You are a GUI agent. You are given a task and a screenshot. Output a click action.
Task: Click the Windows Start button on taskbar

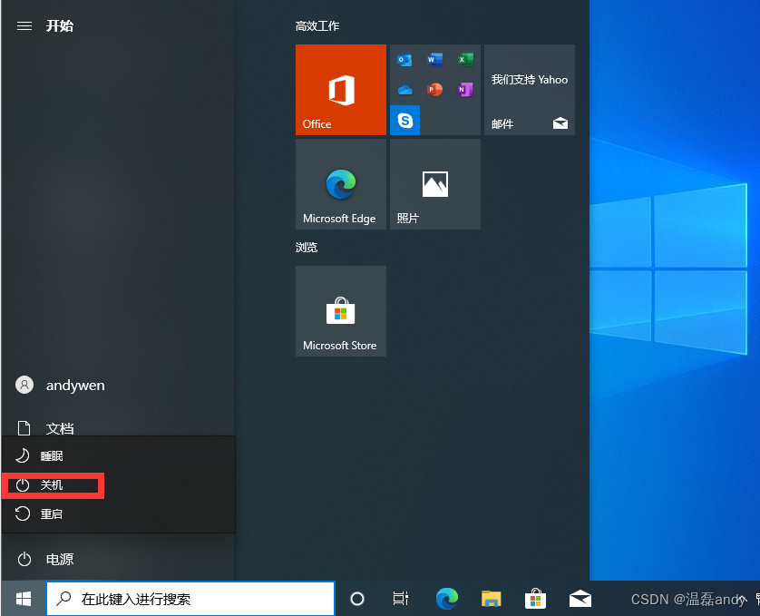[24, 599]
